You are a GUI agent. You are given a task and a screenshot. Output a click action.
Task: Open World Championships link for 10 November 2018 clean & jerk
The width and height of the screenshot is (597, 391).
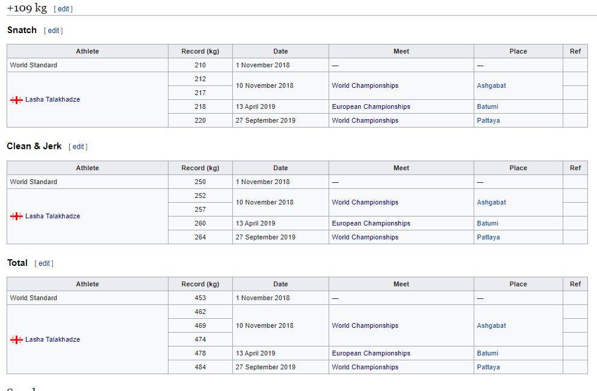[x=365, y=202]
